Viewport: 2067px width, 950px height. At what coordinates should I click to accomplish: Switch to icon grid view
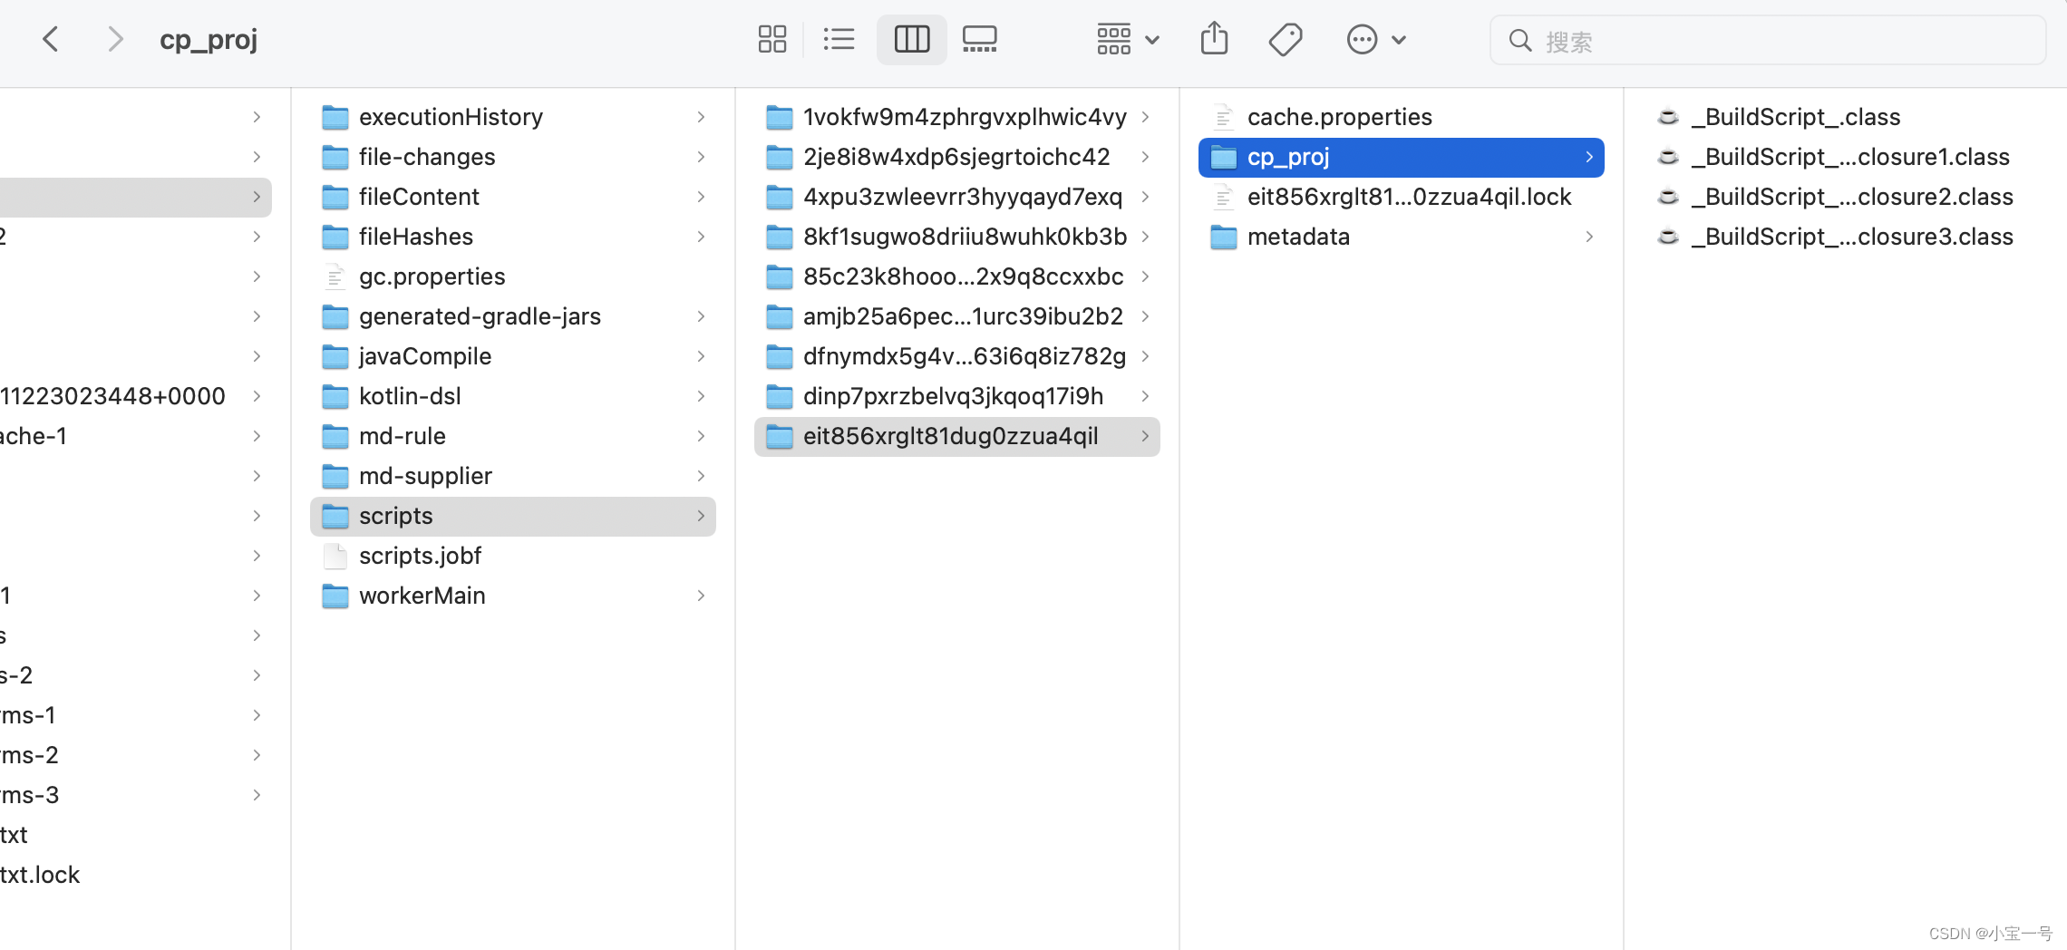pyautogui.click(x=771, y=40)
